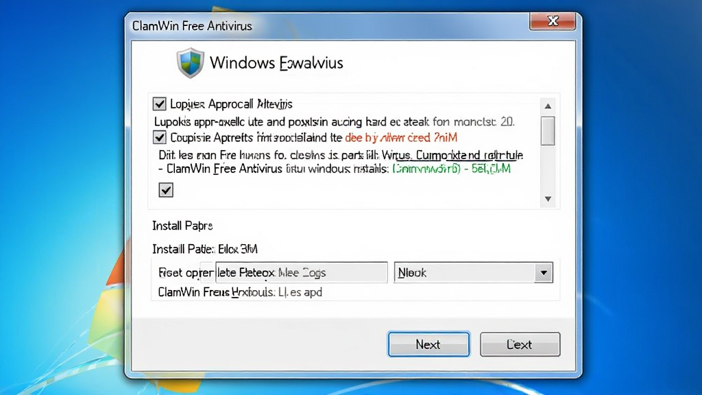Open the Nleok dropdown

473,272
